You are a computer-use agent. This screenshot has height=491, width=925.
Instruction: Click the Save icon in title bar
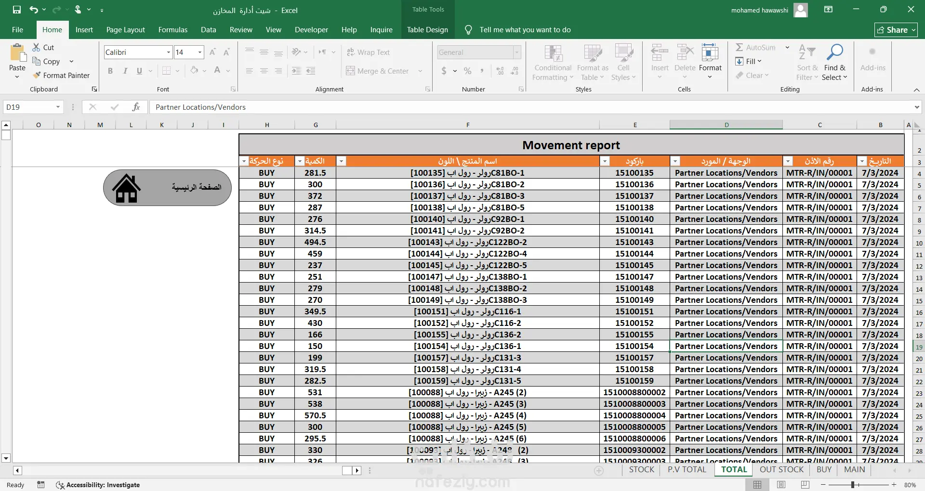point(17,10)
